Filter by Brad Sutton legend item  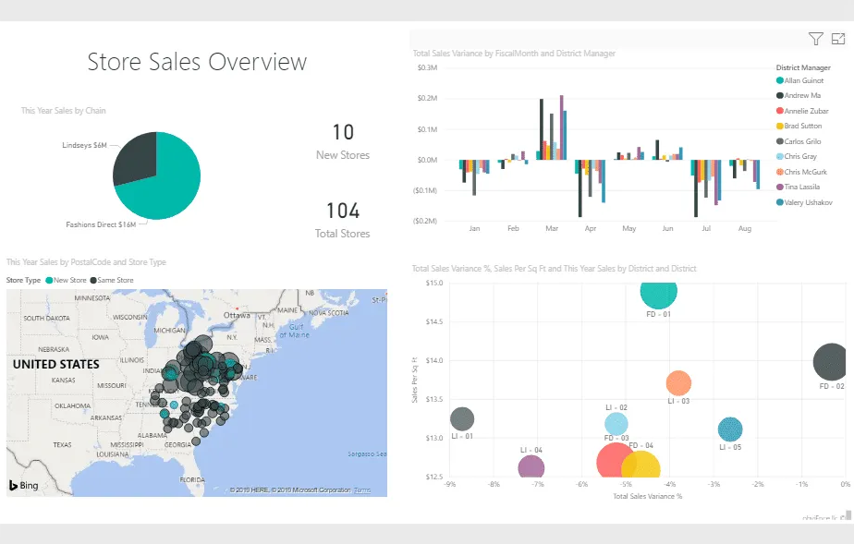[x=802, y=127]
